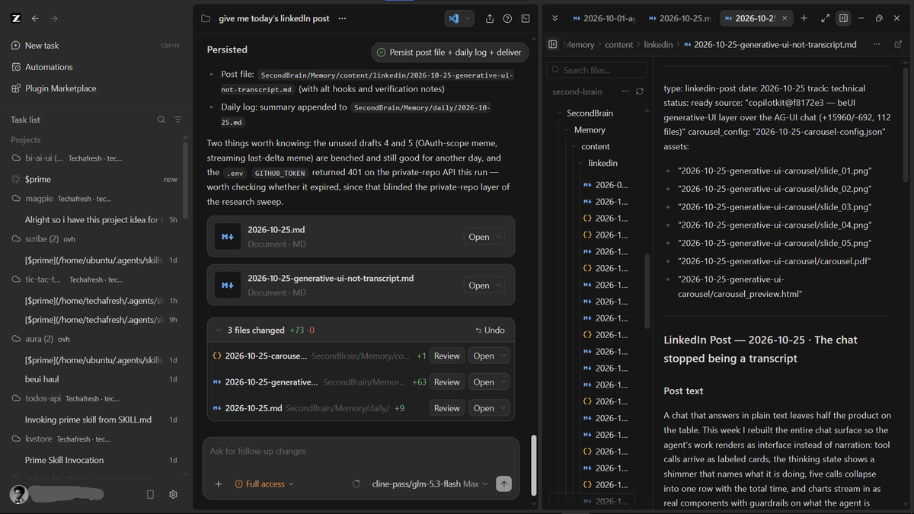Review the 2026-10-25.md daily file
The image size is (914, 514).
[x=446, y=408]
